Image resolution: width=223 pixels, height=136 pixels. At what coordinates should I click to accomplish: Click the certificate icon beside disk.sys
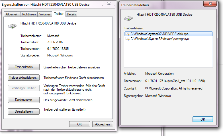128,34
